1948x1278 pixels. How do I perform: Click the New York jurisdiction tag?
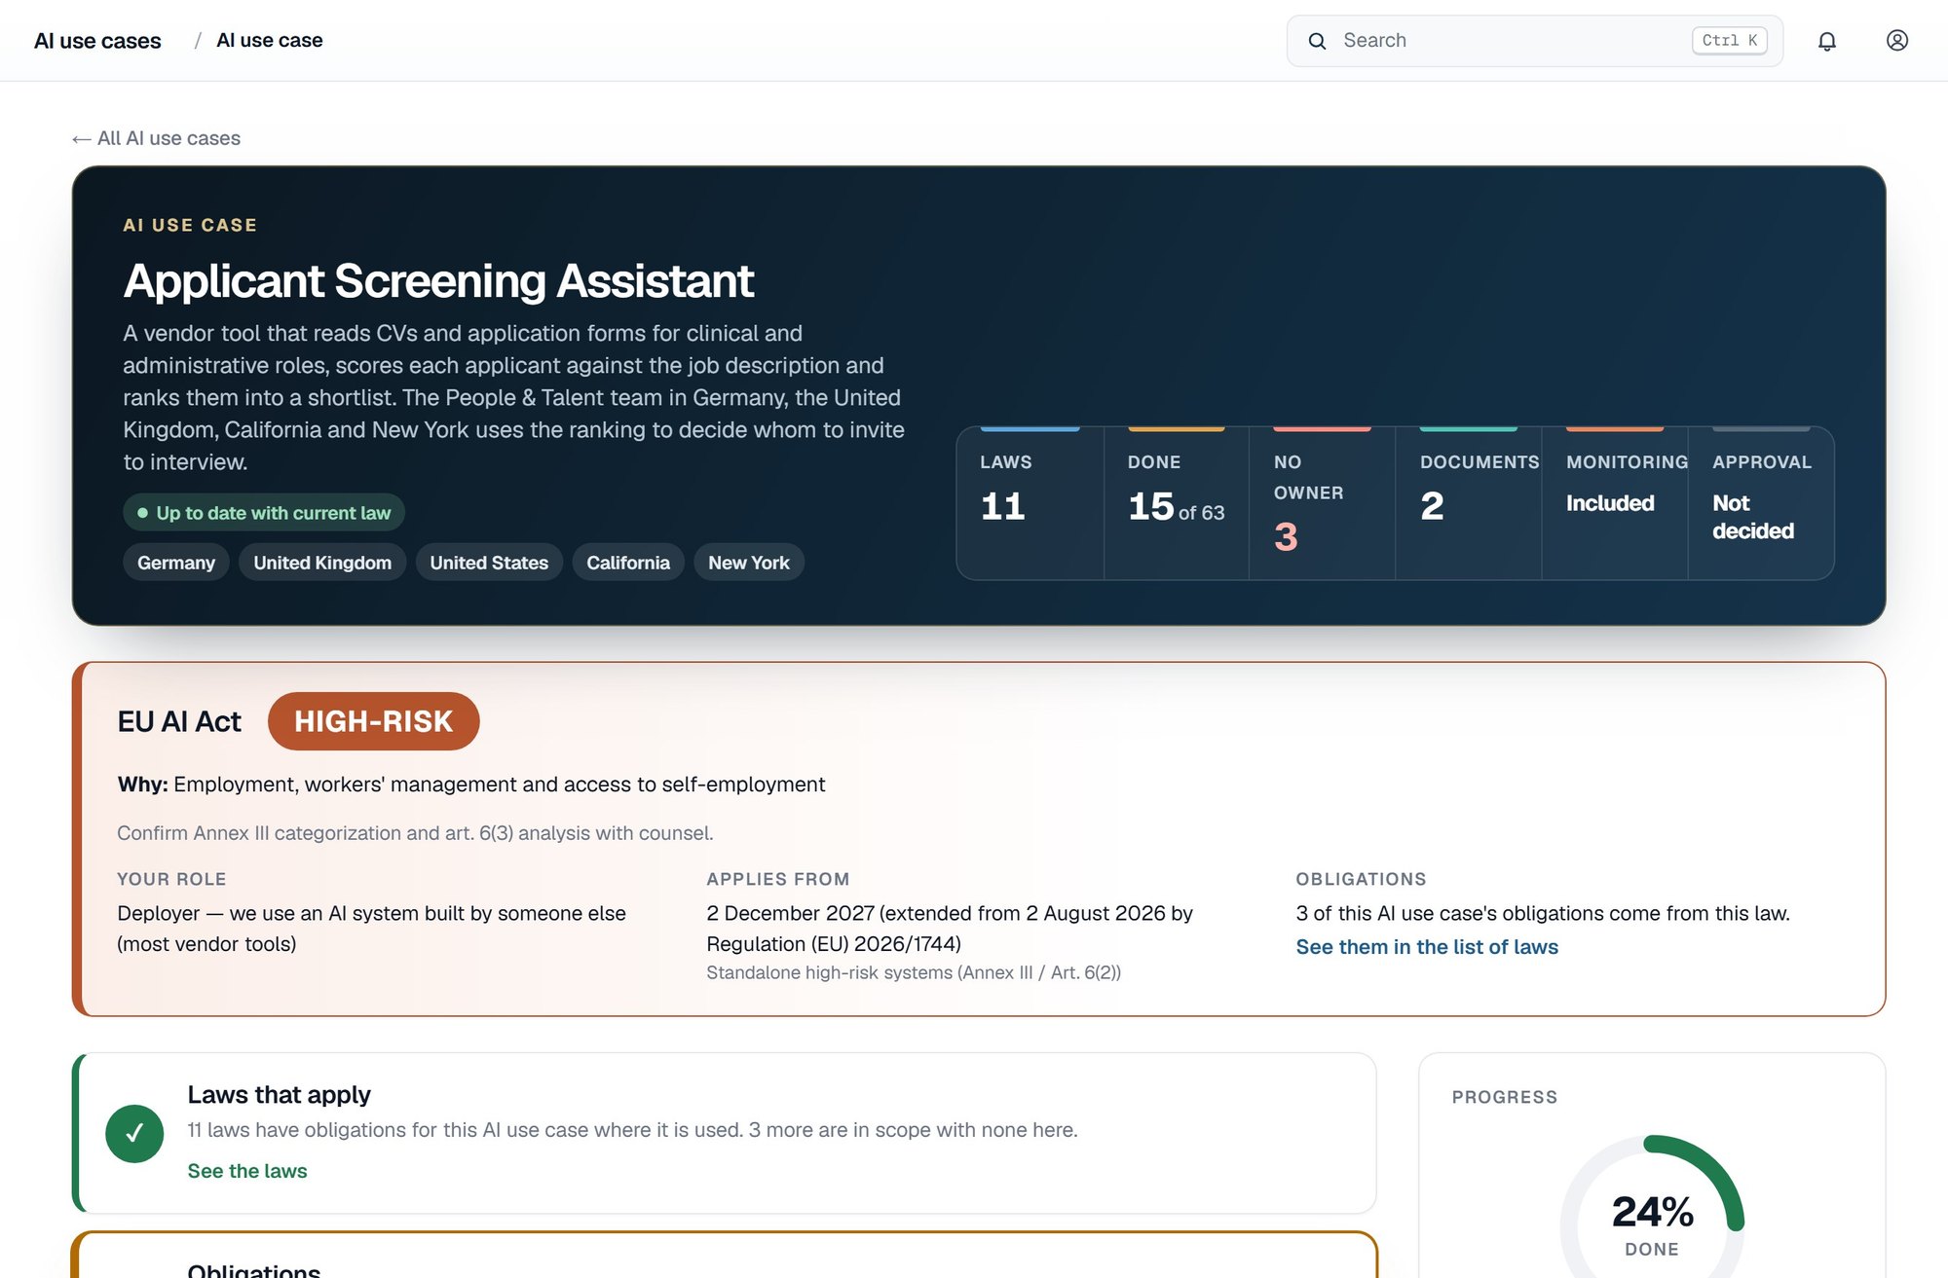pyautogui.click(x=749, y=563)
